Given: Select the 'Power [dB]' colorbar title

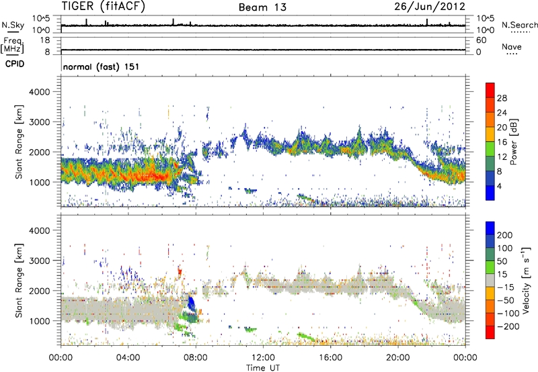Looking at the screenshot, I should point(514,142).
